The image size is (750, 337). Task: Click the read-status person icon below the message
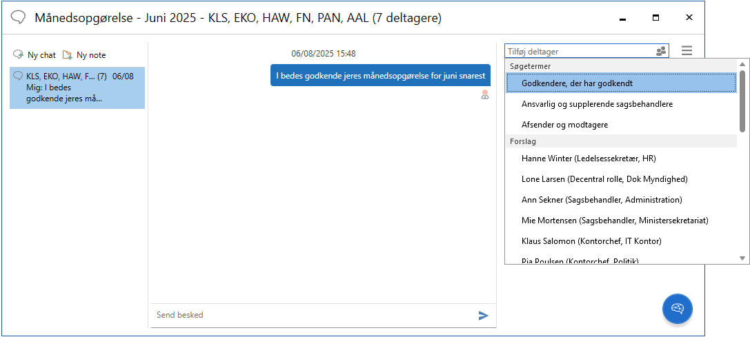coord(485,94)
